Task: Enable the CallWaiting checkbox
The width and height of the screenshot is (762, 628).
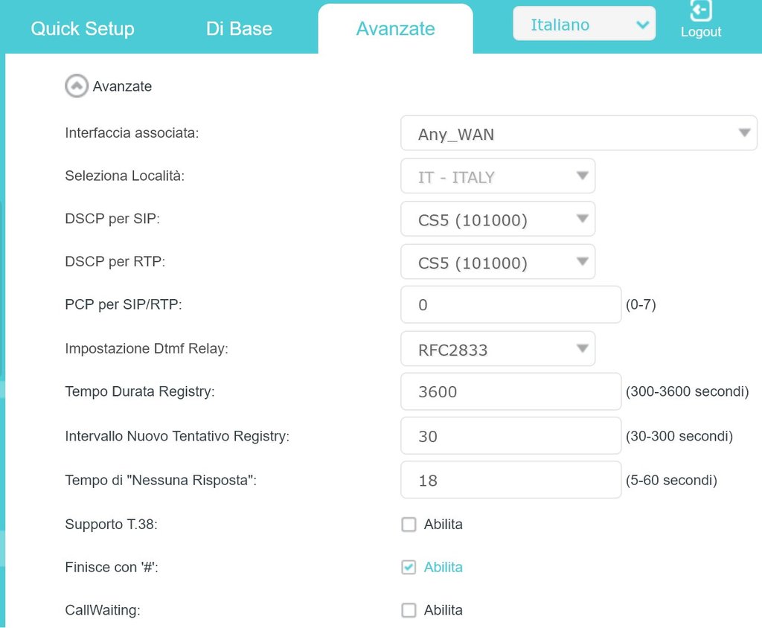Action: point(409,610)
